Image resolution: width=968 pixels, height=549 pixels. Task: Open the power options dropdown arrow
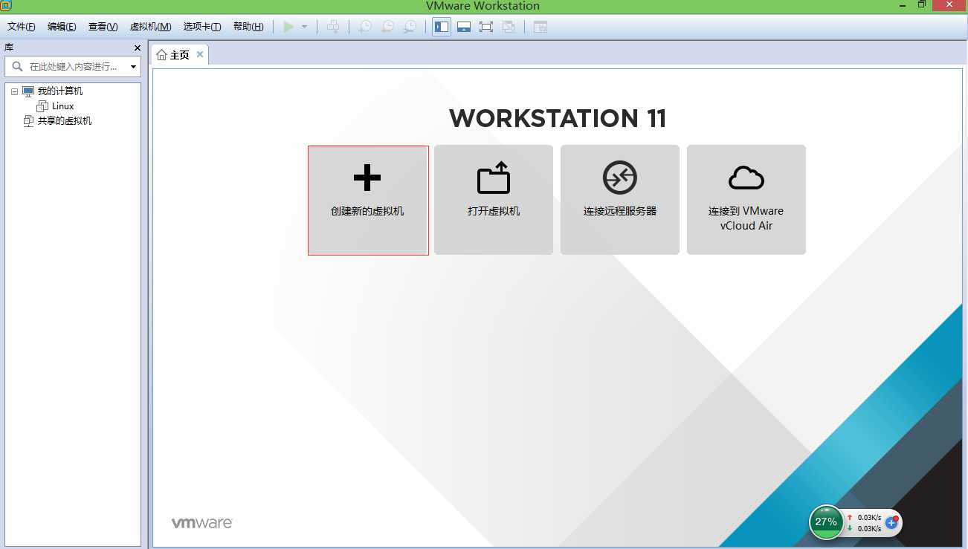click(304, 27)
